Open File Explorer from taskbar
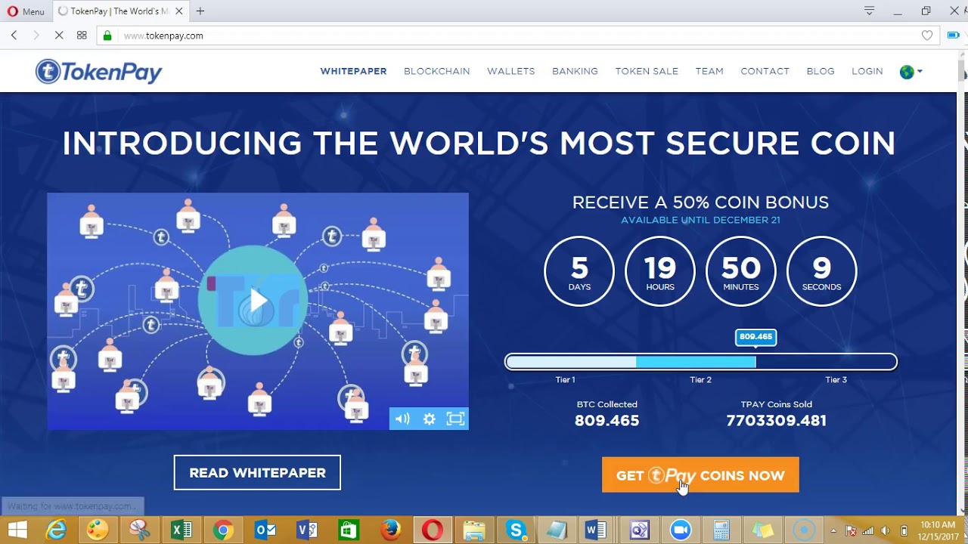968x544 pixels. pos(474,530)
